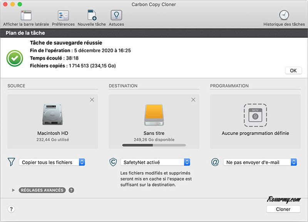Open the Astuces lightbulb icon
Viewport: 308px width, 222px height.
pos(116,15)
